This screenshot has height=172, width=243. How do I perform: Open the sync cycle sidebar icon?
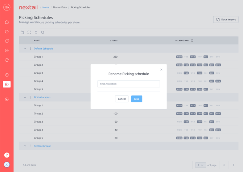[7, 60]
